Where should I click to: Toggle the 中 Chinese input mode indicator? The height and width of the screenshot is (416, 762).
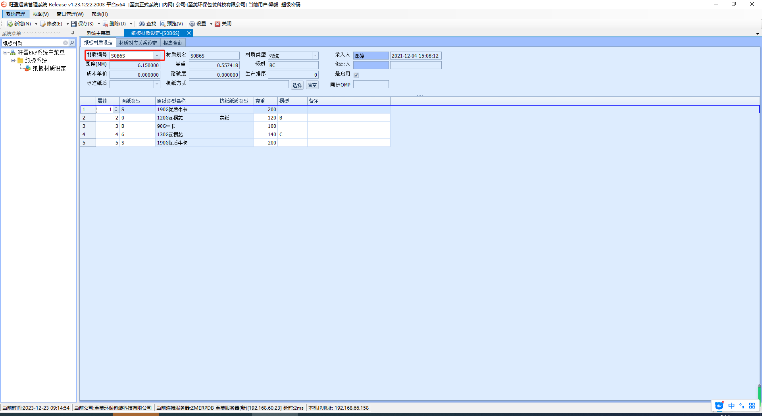point(731,406)
